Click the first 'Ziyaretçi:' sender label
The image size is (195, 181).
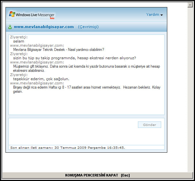coord(19,37)
